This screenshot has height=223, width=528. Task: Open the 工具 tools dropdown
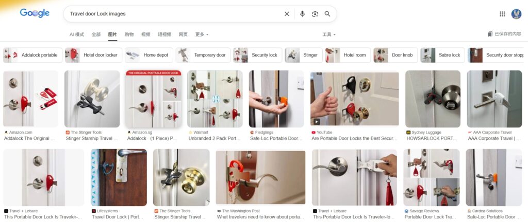[328, 34]
